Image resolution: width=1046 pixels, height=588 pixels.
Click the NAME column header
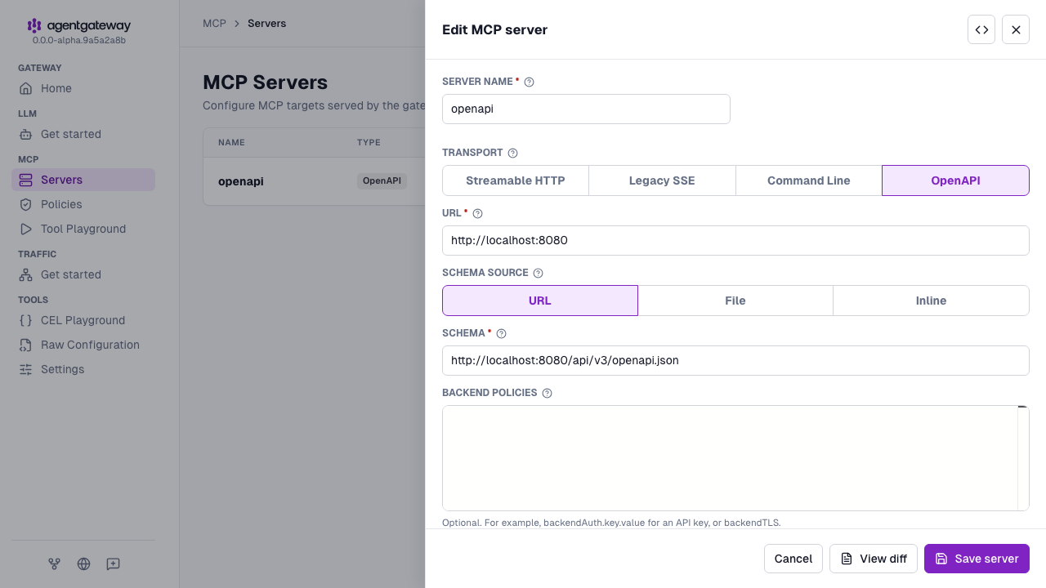231,143
